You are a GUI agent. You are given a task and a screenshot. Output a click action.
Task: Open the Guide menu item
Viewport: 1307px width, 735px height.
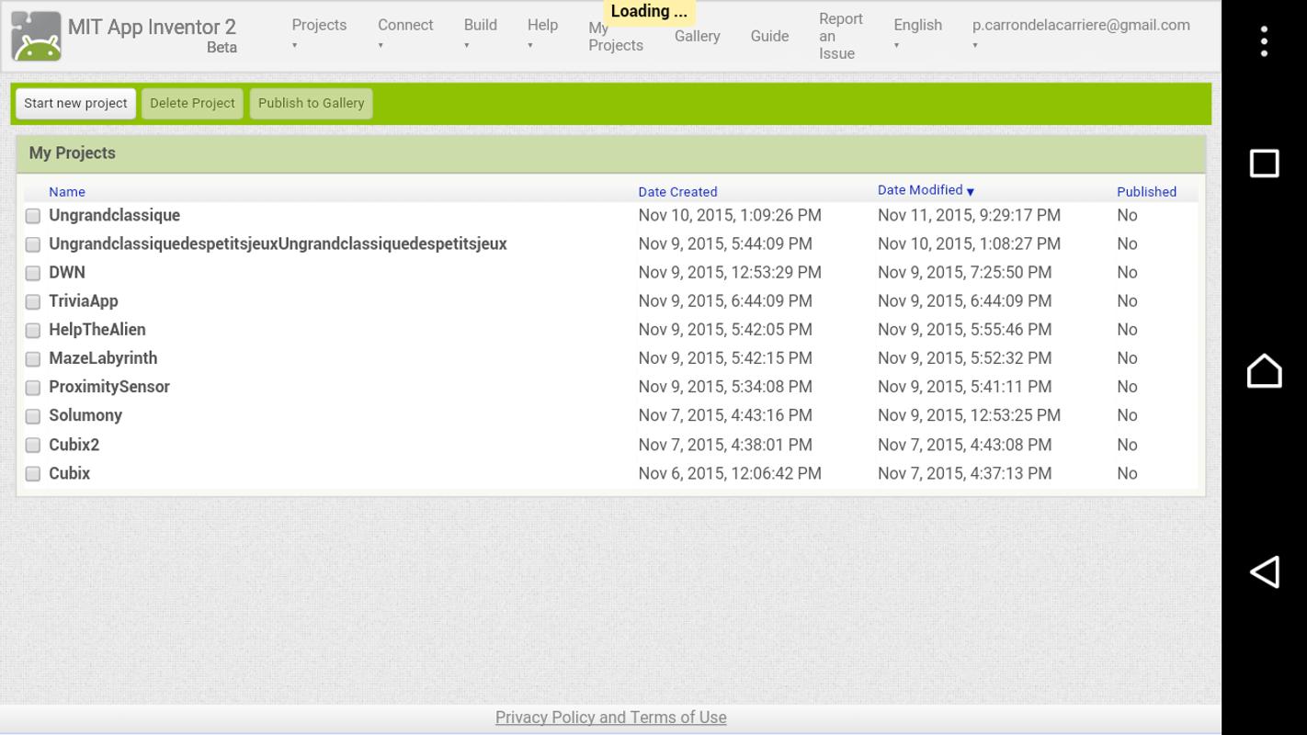coord(769,36)
